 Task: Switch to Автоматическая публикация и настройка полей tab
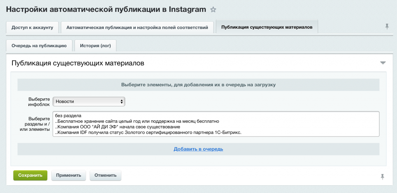point(137,27)
